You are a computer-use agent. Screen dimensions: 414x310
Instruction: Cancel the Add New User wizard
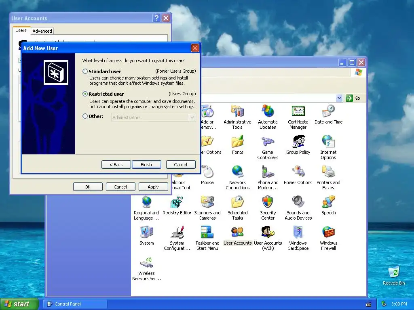[x=181, y=165]
